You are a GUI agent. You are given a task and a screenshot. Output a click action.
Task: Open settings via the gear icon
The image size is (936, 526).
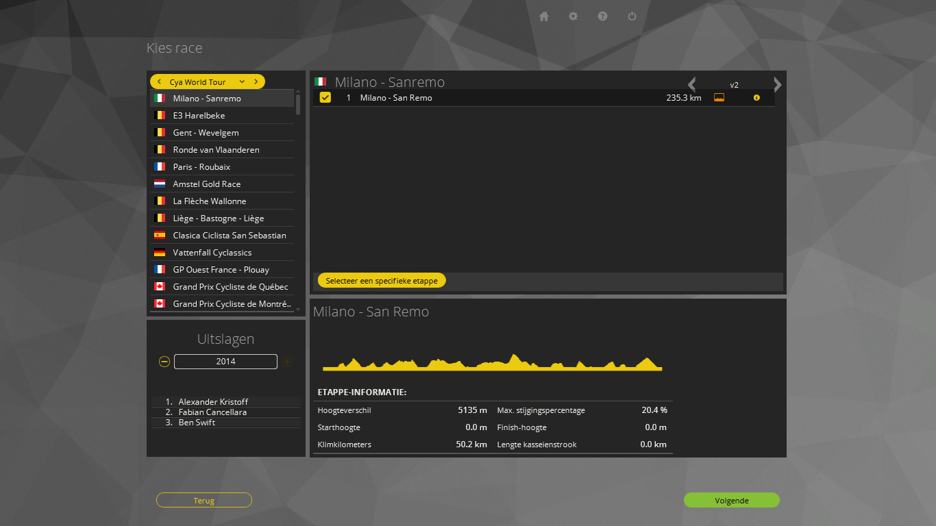574,16
